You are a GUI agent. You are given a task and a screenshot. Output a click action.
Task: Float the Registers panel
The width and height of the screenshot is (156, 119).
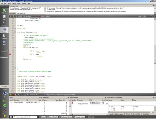(x=68, y=97)
